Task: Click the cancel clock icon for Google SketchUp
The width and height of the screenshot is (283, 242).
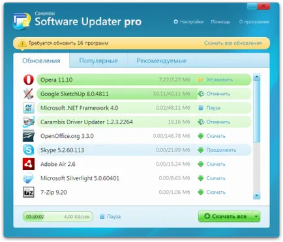Action: coord(201,94)
